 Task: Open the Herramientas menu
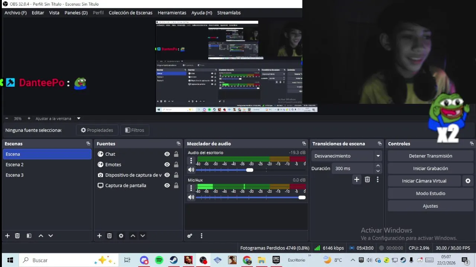(172, 13)
